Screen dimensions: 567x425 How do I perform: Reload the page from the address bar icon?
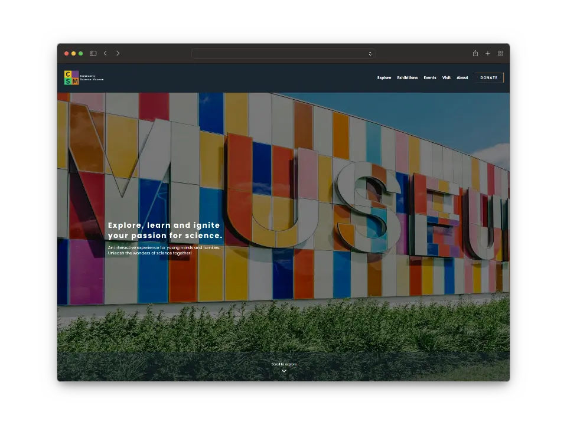[x=370, y=54]
